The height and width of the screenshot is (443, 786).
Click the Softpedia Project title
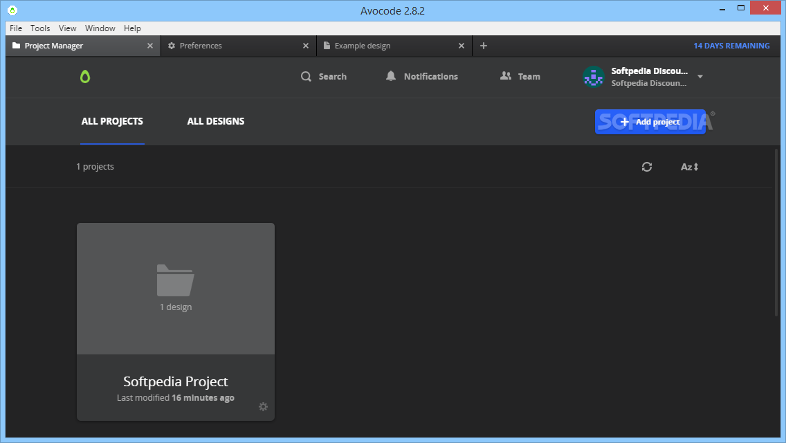pyautogui.click(x=176, y=382)
